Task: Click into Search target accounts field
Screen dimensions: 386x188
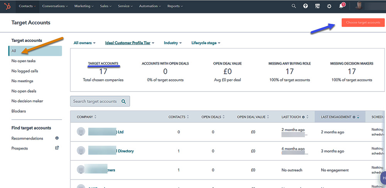Action: 100,101
